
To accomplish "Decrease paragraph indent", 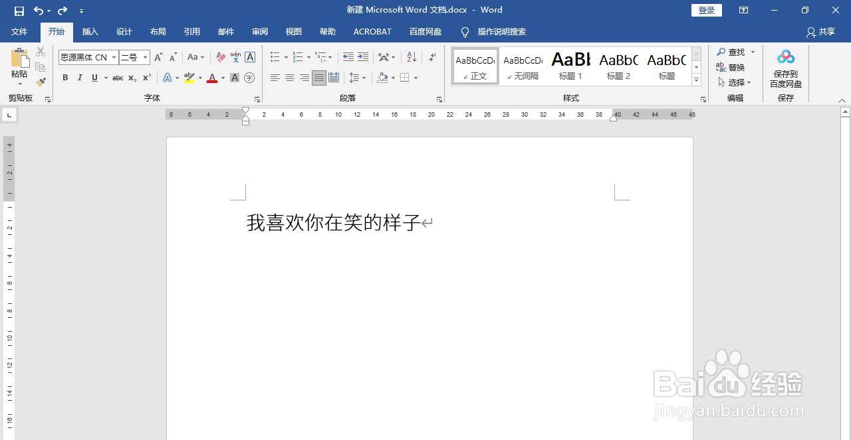I will (348, 58).
